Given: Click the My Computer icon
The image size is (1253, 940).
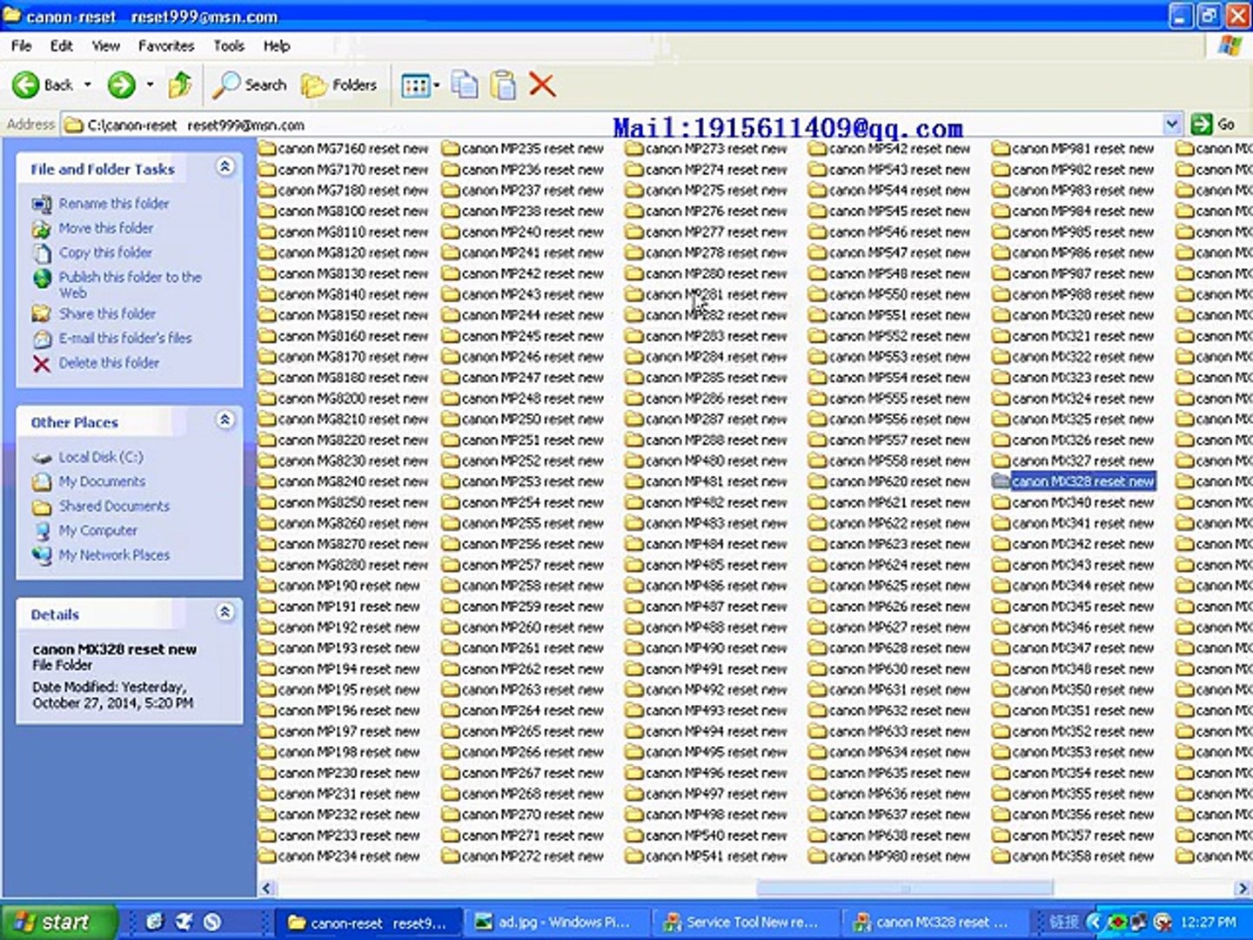Looking at the screenshot, I should click(x=42, y=530).
